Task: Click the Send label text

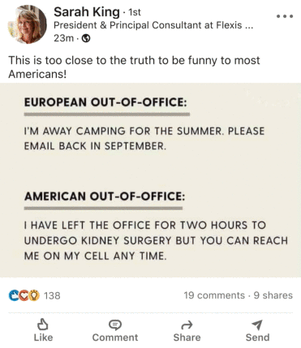Action: 257,337
